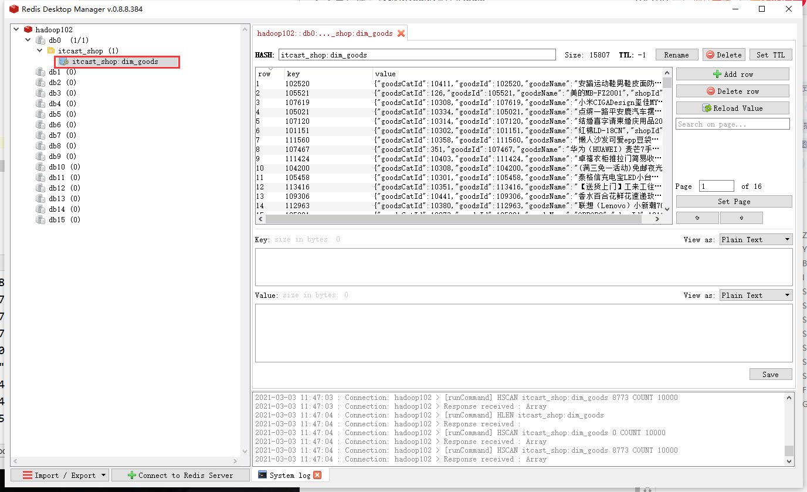This screenshot has width=807, height=492.
Task: Click the Add row green plus icon
Action: tap(716, 74)
